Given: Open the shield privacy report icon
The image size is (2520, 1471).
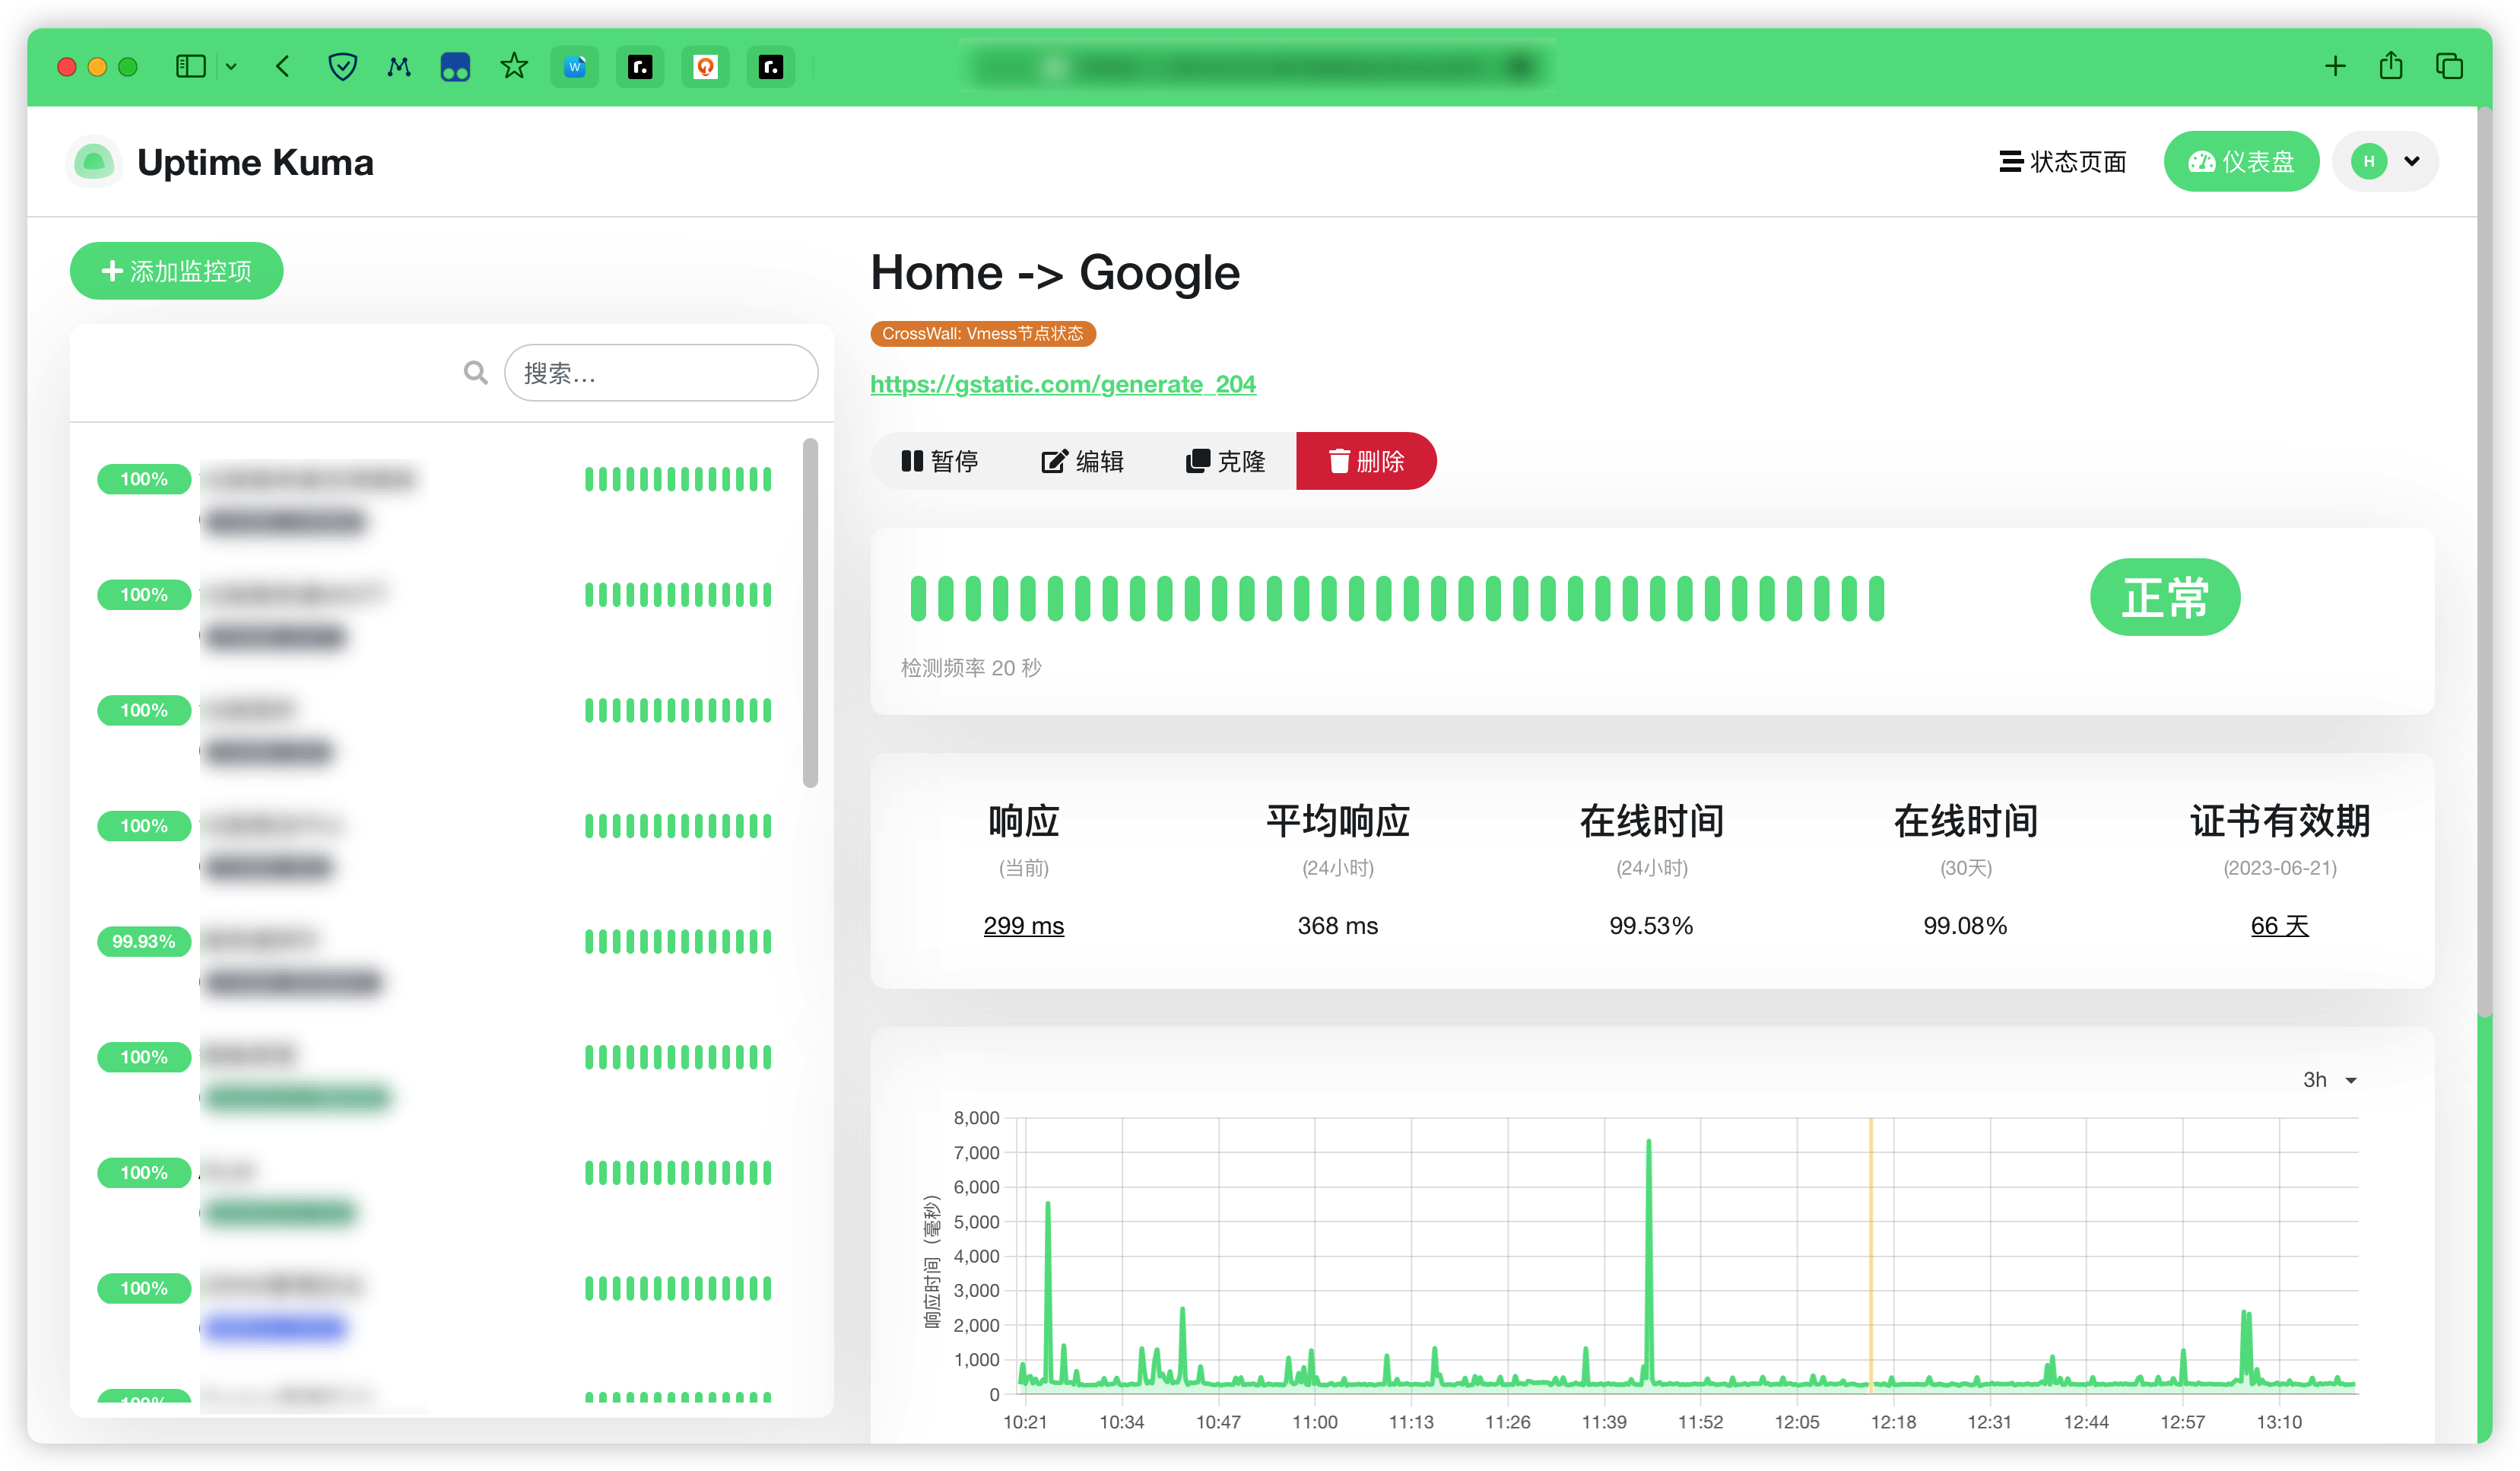Looking at the screenshot, I should [342, 67].
